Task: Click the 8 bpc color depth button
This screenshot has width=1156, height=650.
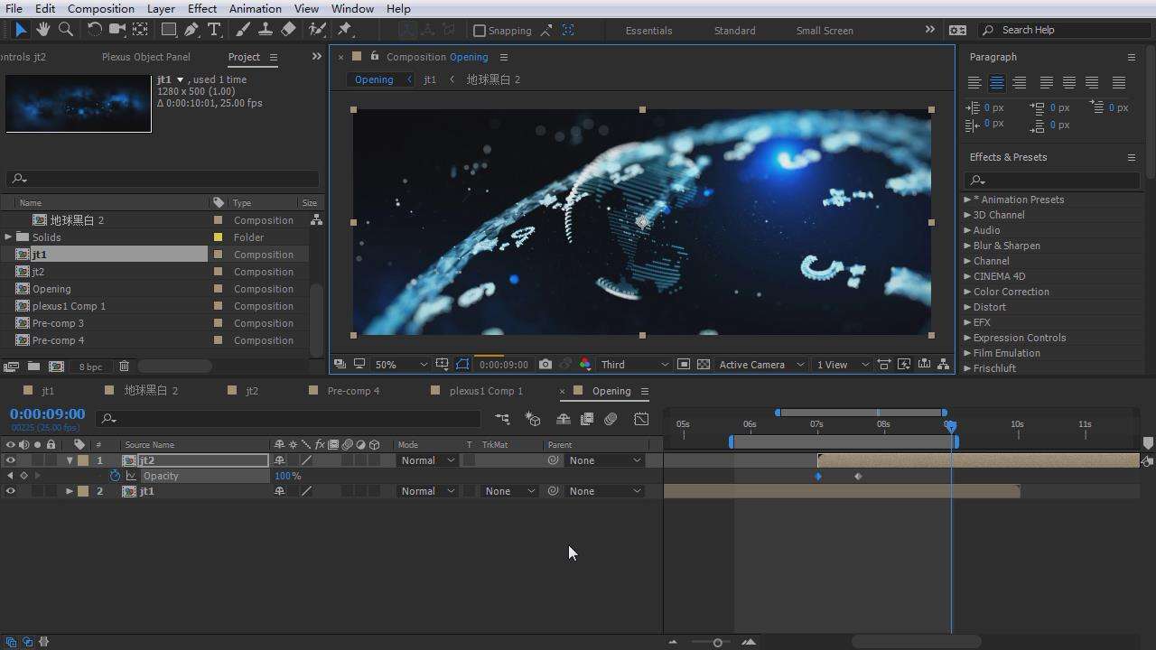Action: click(x=90, y=367)
